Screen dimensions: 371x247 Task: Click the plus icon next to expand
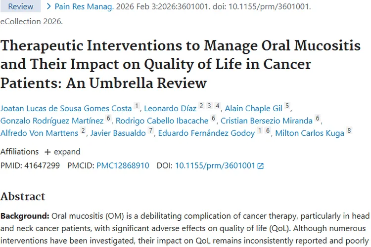tap(47, 152)
